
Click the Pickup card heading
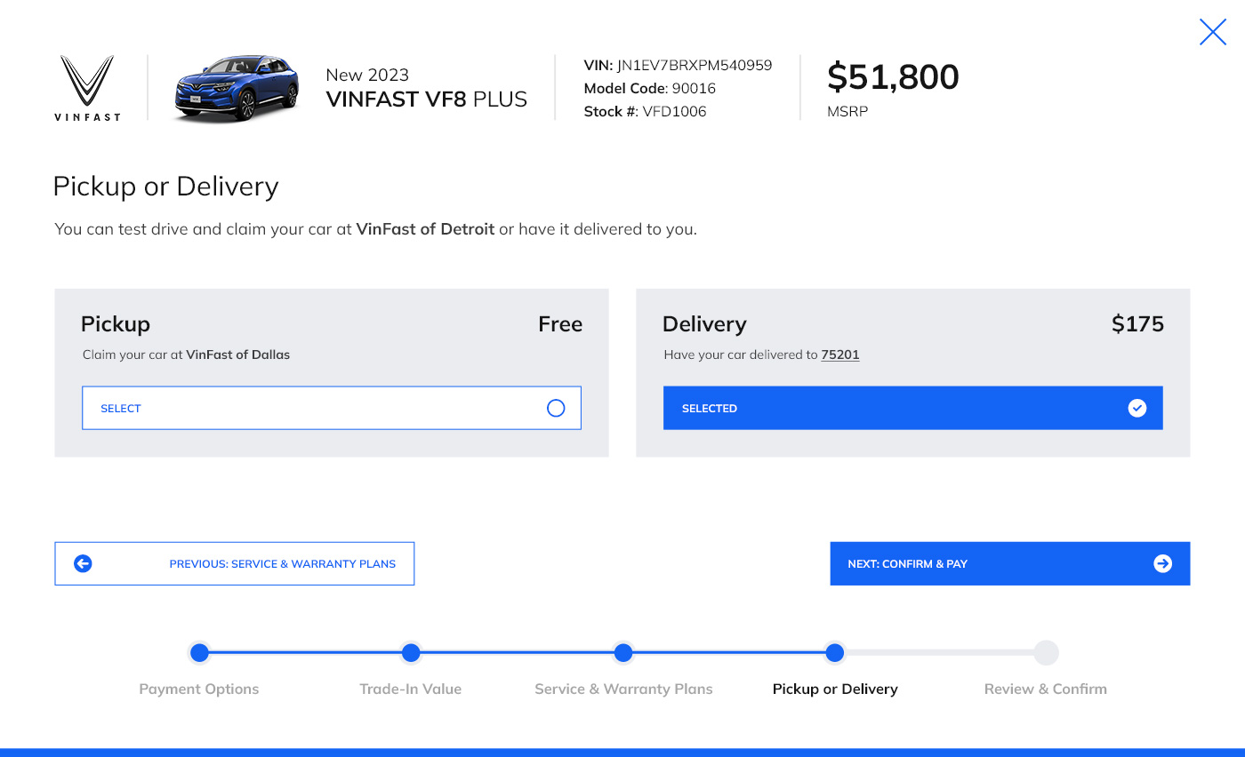[x=116, y=324]
